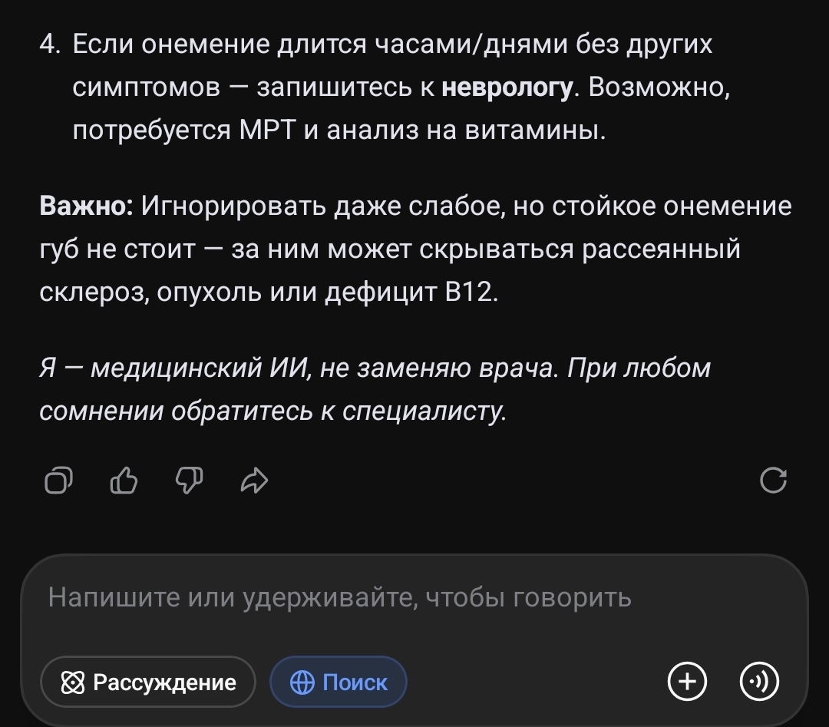Click the list number "4." marker
Screen dimensions: 829x727
click(x=50, y=45)
